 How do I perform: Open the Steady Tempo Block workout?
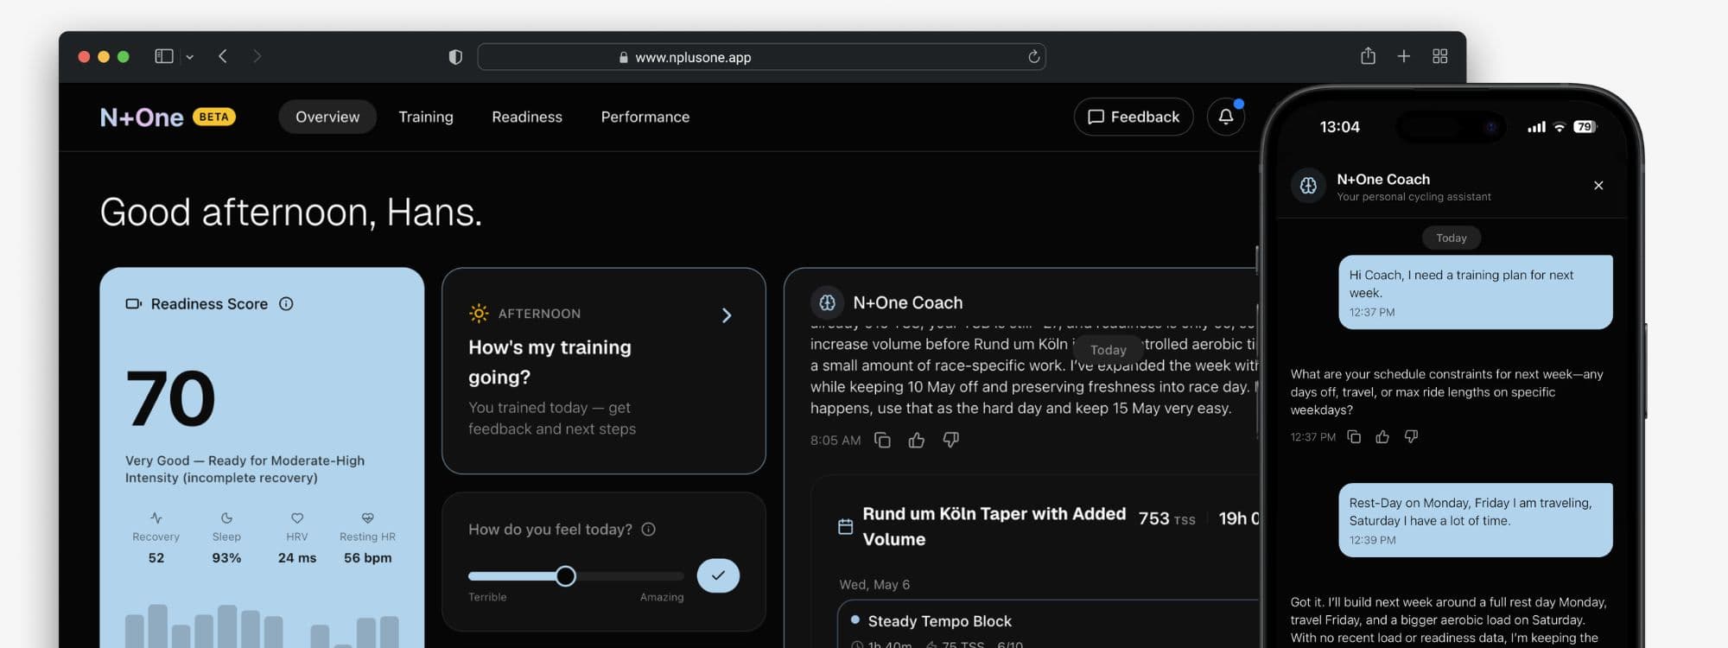pos(1048,625)
